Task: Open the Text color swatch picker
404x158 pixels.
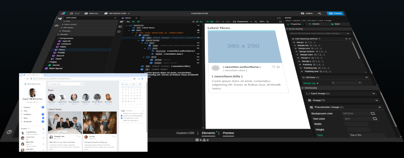Action: click(375, 118)
